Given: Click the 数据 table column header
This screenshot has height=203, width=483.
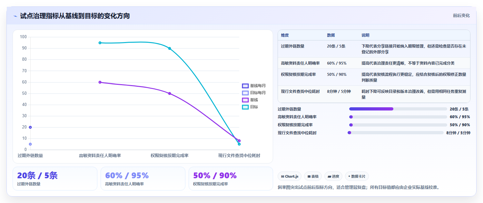Looking at the screenshot, I should pos(331,35).
